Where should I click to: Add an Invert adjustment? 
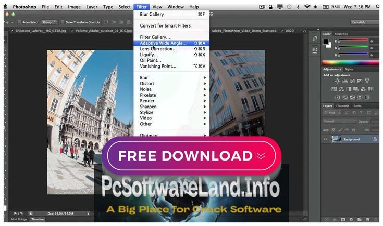(338, 98)
